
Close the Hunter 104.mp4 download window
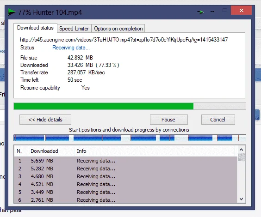[x=241, y=10]
